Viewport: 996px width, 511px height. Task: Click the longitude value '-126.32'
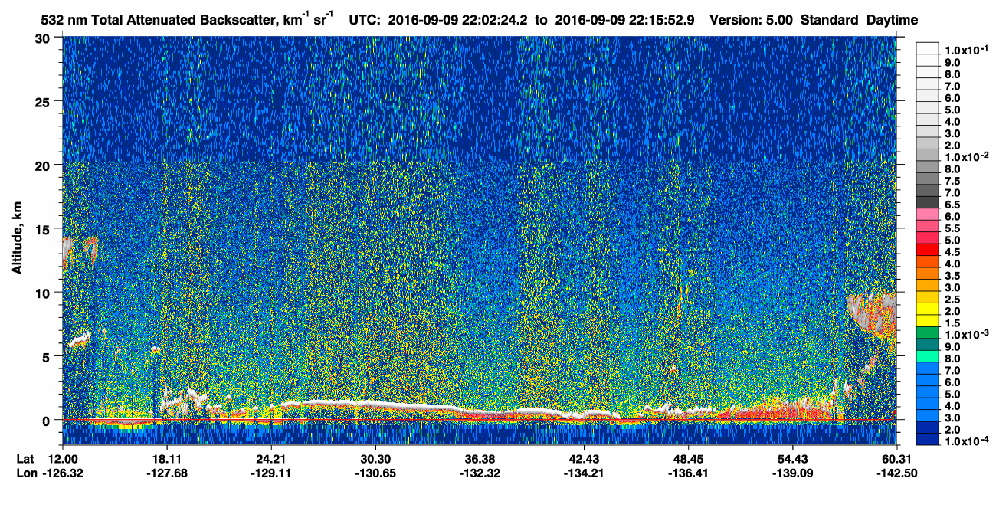63,473
